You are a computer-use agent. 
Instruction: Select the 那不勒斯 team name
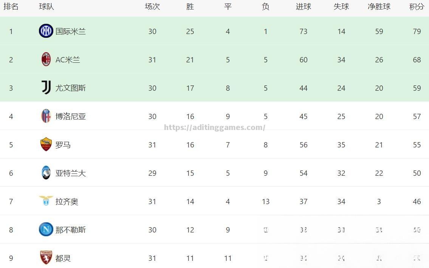pyautogui.click(x=71, y=230)
